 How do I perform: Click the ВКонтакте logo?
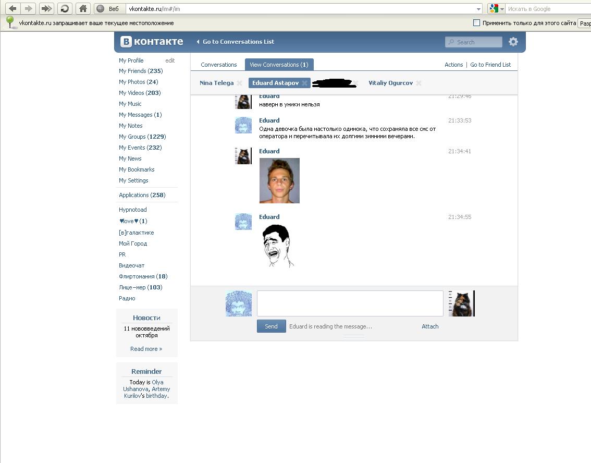pos(152,42)
